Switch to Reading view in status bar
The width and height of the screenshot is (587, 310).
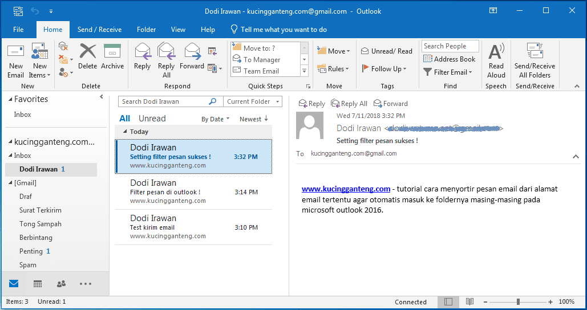click(x=470, y=302)
